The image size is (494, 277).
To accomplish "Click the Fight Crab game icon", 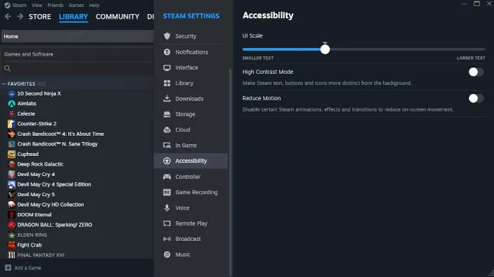I will [12, 245].
